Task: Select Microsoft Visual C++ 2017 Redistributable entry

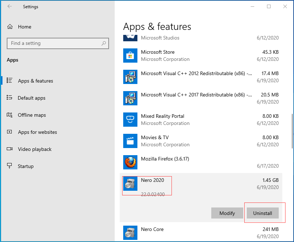Action: [x=201, y=98]
